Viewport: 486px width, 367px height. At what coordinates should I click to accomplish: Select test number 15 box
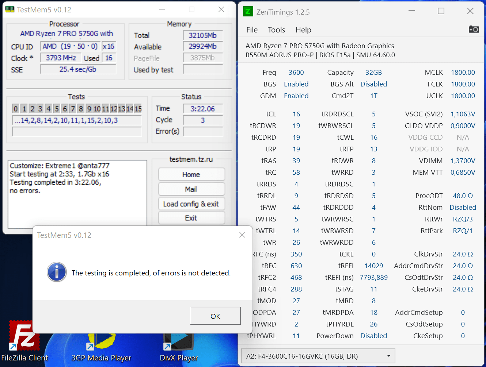pyautogui.click(x=138, y=109)
